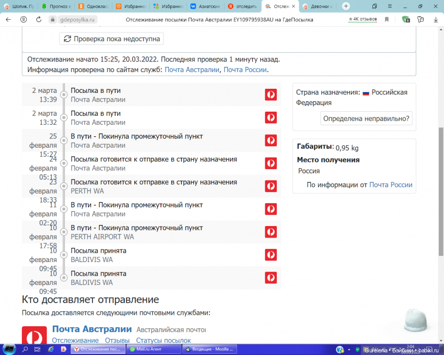Open Почта России link in sidebar
Image resolution: width=444 pixels, height=355 pixels.
[x=391, y=185]
